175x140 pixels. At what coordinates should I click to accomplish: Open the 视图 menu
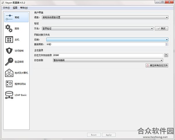tap(15, 8)
